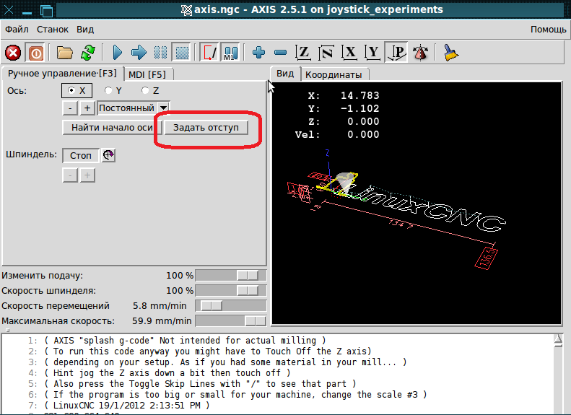Toggle the red Emergency Stop icon
Screen dimensions: 571x415
[13, 53]
